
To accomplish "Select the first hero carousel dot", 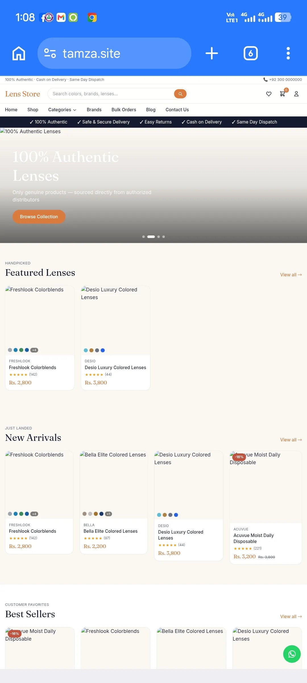I will pos(144,237).
